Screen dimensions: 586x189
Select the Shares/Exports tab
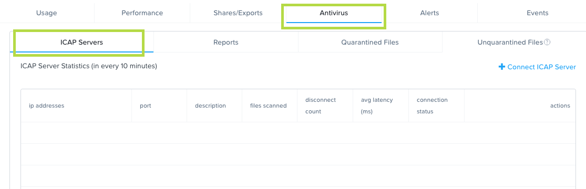238,13
